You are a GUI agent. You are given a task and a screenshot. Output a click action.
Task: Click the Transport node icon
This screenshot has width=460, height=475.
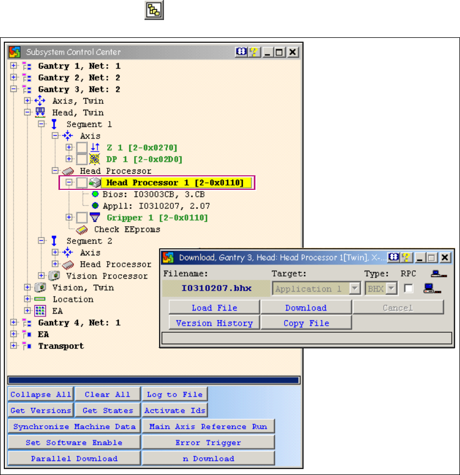(27, 346)
